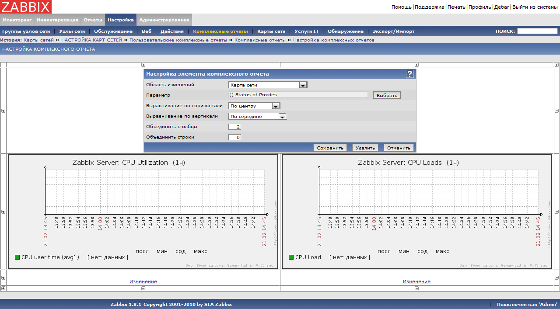Click the Подключен как 'Admin' status text
Screen dimensions: 560x309
tap(527, 304)
